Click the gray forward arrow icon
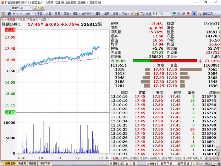The image size is (221, 166). [x=21, y=14]
